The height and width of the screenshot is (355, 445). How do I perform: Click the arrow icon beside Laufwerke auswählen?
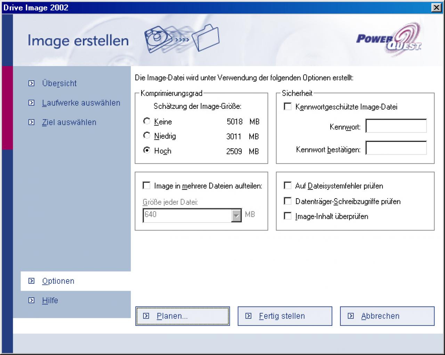coord(32,103)
